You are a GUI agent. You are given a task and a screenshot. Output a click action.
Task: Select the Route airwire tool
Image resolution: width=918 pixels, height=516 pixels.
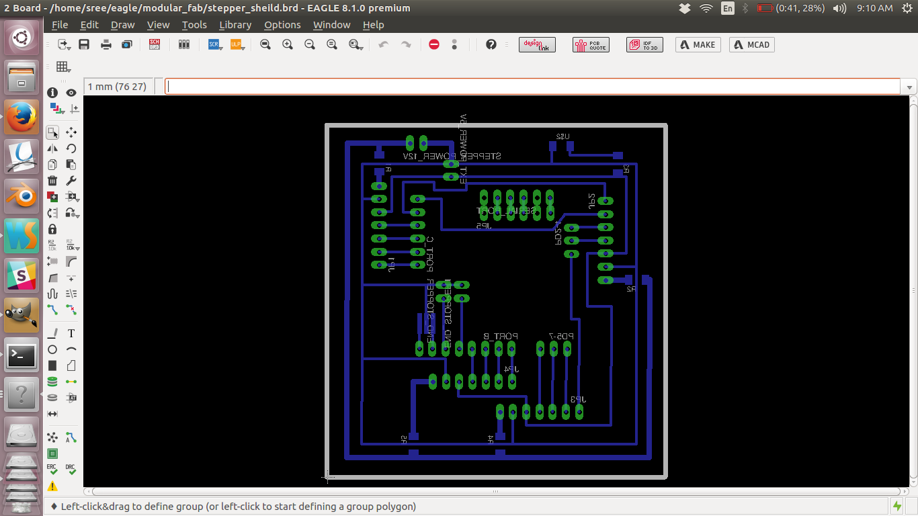tap(52, 310)
